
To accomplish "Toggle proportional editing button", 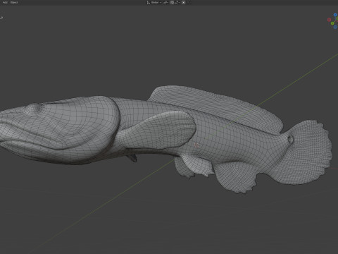I will [x=183, y=2].
